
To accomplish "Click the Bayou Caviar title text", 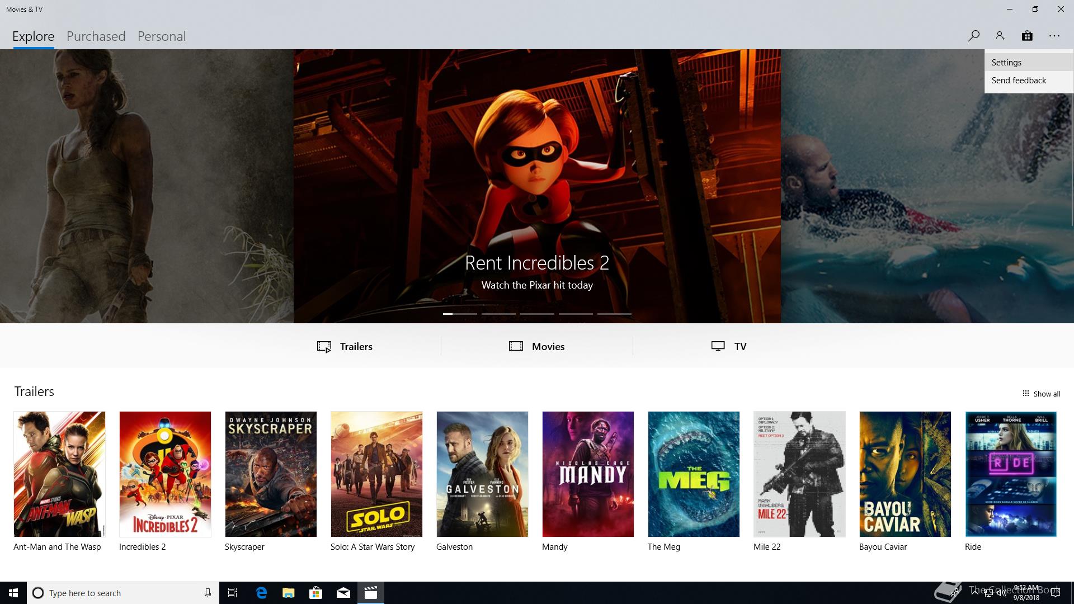I will coord(883,547).
